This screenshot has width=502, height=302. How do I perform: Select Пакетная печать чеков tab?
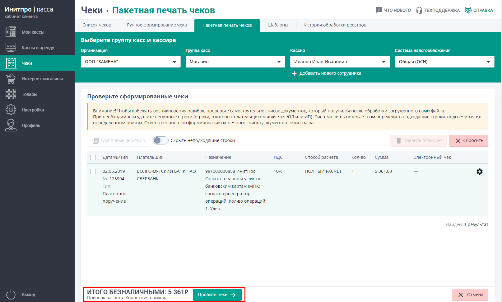227,25
